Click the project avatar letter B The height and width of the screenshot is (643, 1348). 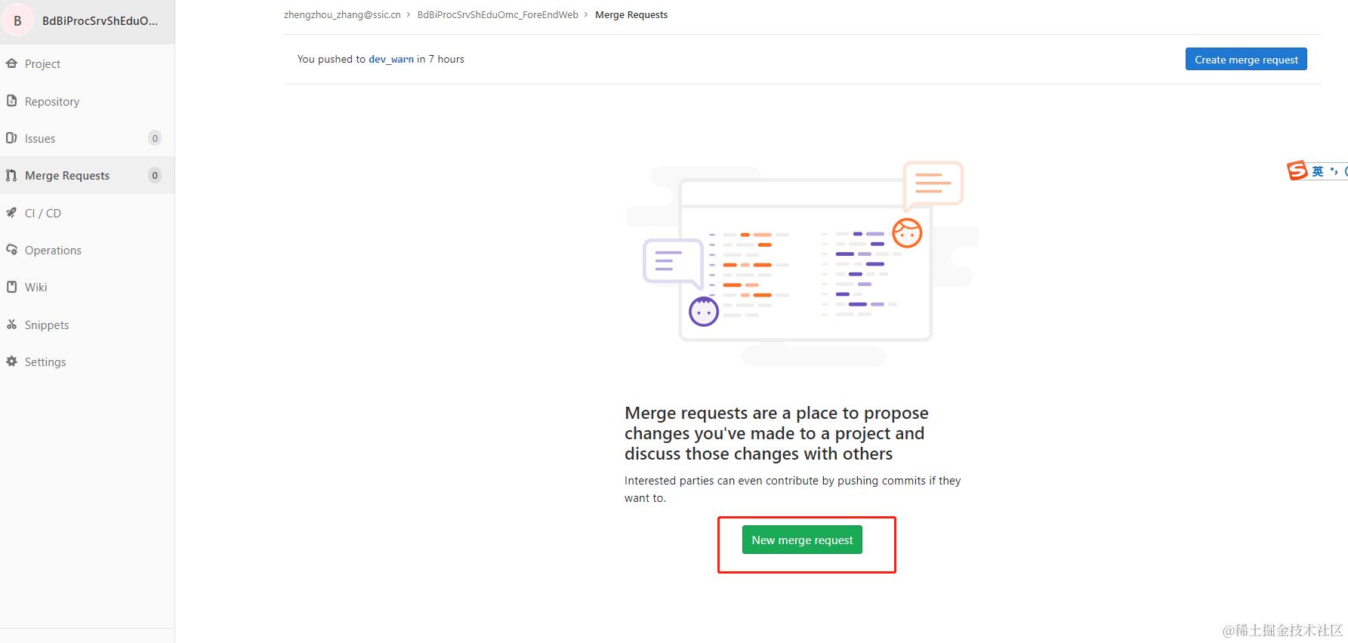pos(17,20)
